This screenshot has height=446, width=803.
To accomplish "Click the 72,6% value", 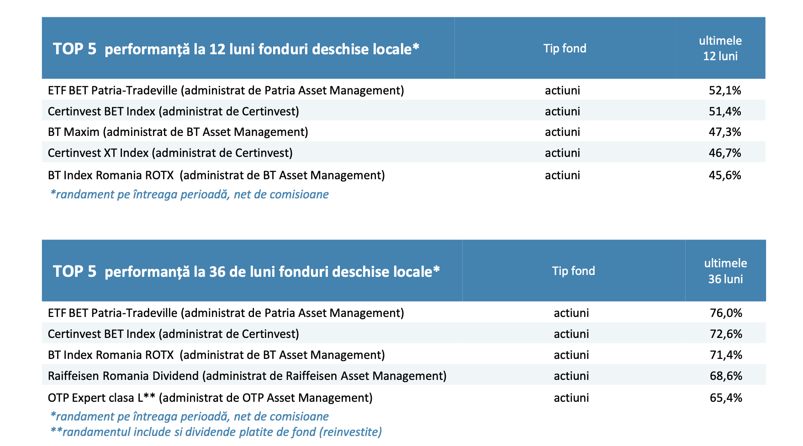I will click(x=726, y=334).
